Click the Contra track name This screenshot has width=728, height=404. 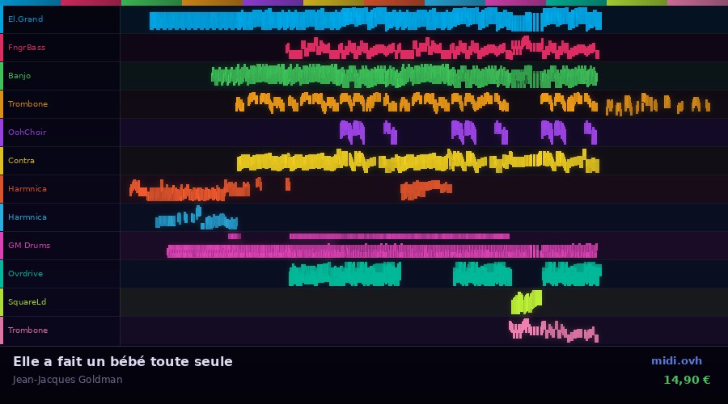point(21,161)
